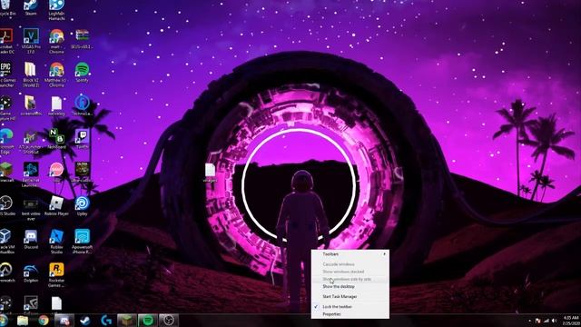
Task: Select the Technic Launcher desktop icon
Action: pyautogui.click(x=82, y=105)
